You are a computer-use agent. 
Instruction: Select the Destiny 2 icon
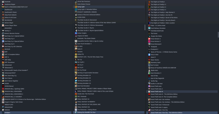click(x=3, y=31)
